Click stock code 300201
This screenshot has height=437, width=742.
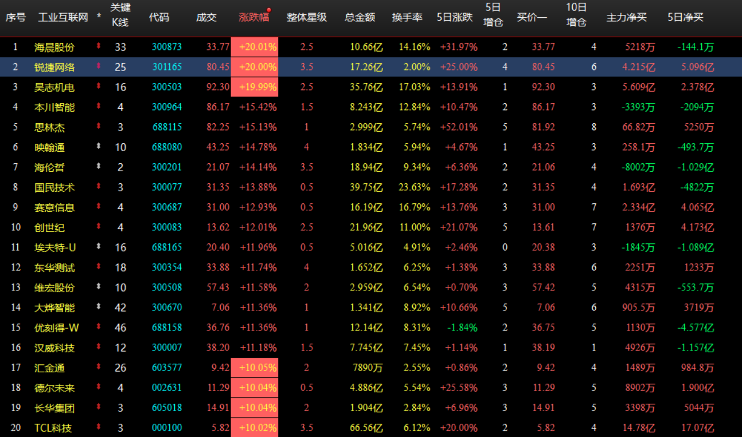pos(167,167)
